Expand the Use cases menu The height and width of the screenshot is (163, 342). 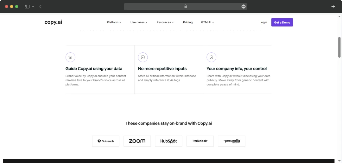click(x=139, y=22)
